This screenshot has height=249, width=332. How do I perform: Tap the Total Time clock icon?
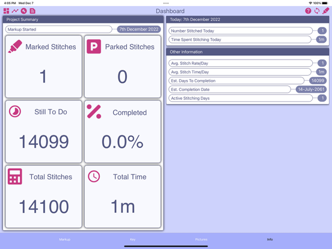[x=94, y=176]
